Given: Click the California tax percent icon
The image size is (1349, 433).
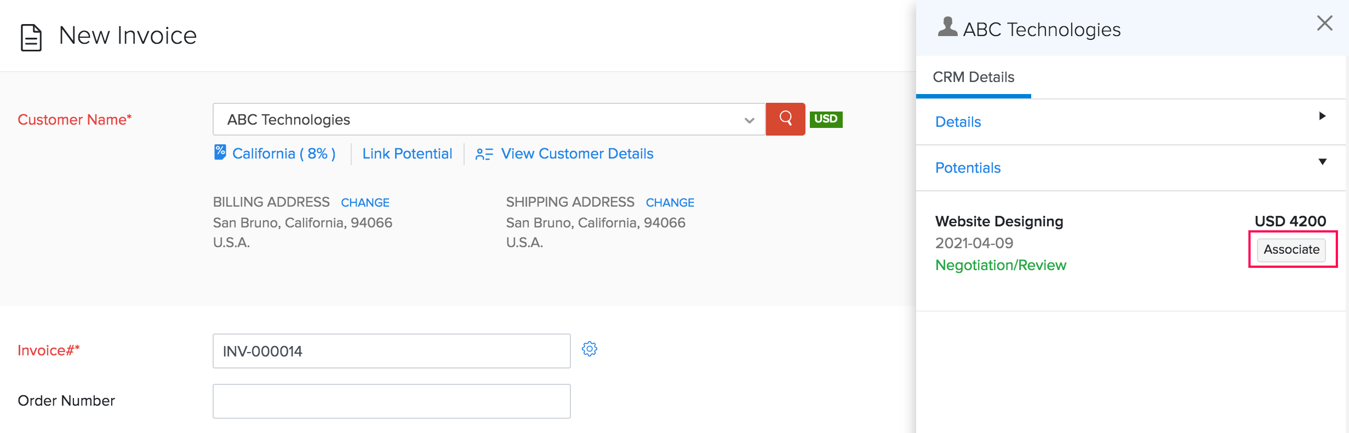Looking at the screenshot, I should click(220, 152).
